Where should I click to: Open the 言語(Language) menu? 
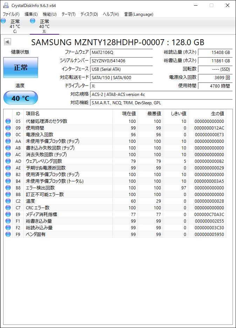point(139,14)
